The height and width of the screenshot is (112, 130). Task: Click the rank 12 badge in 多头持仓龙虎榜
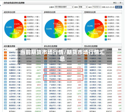45,85
